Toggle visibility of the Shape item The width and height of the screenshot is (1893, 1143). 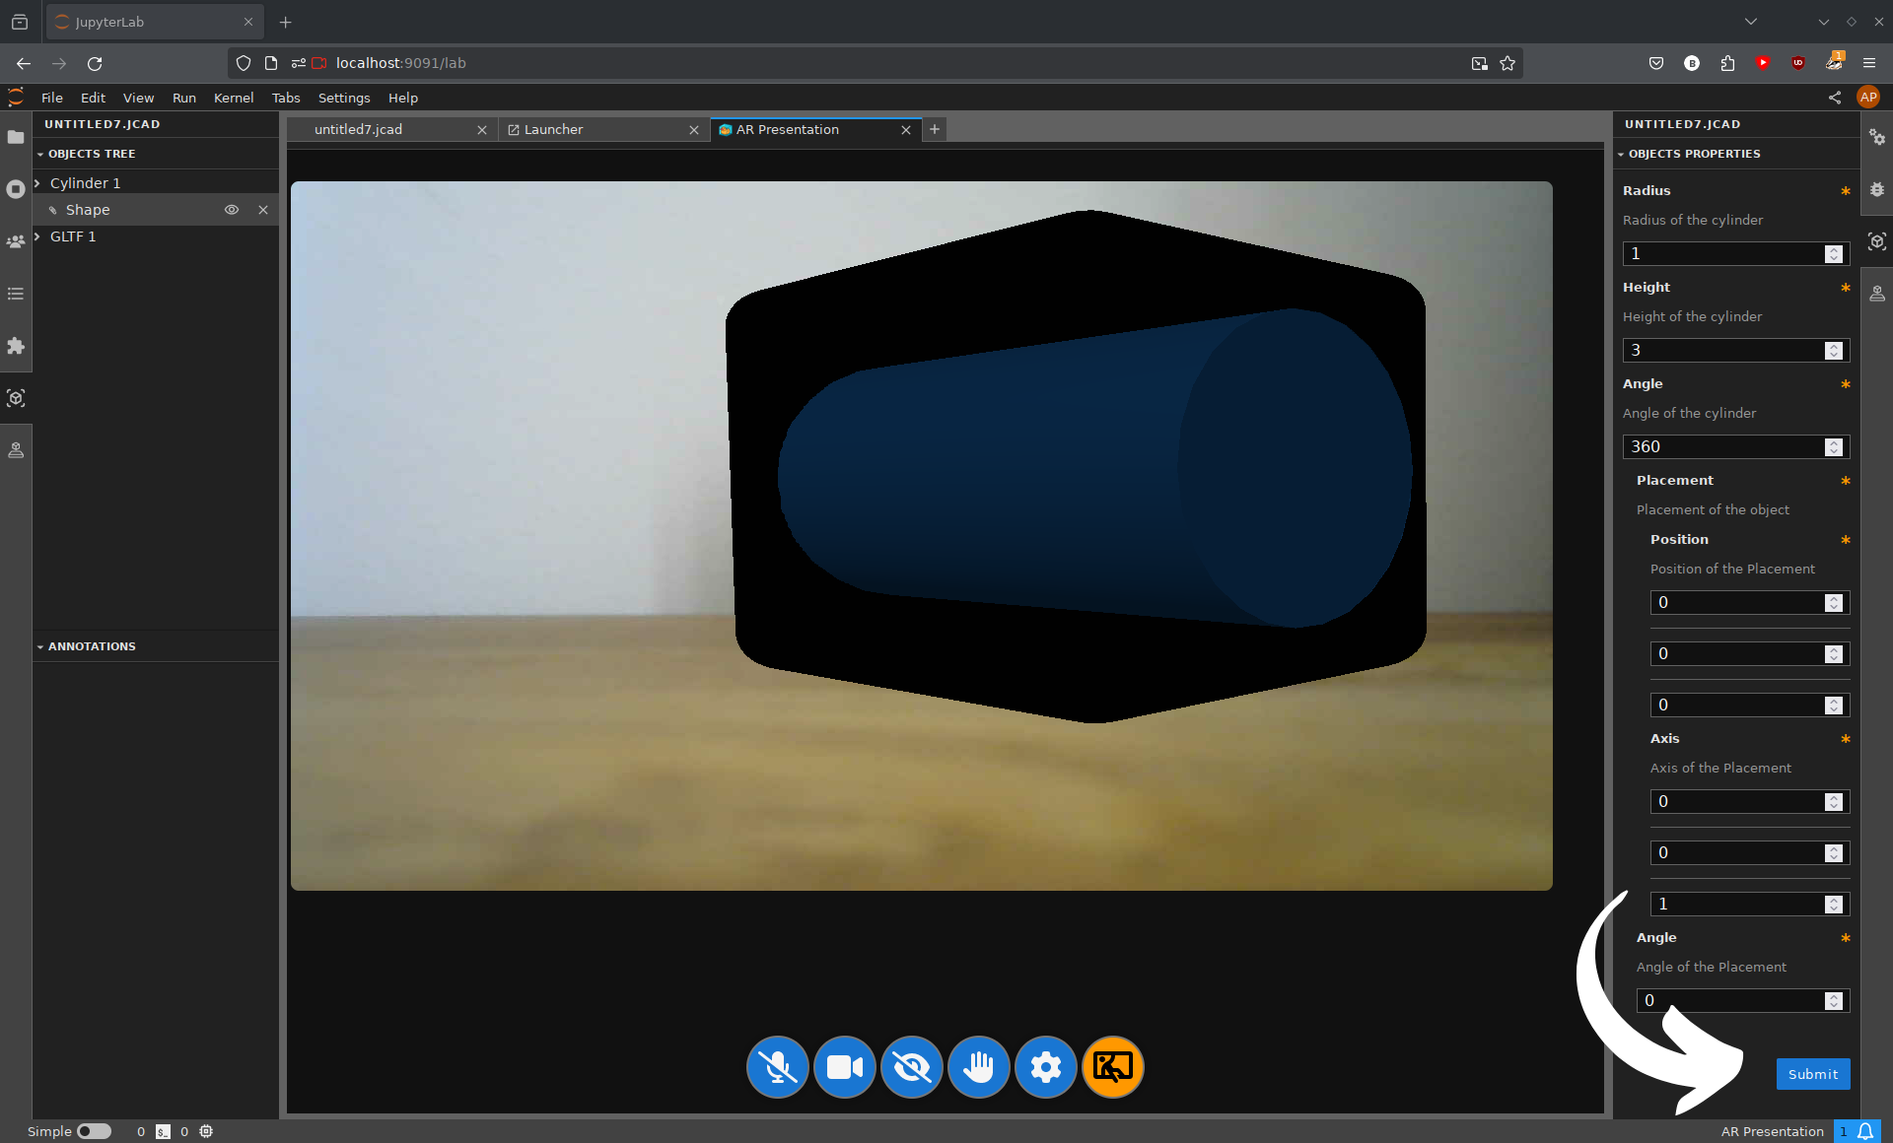pyautogui.click(x=232, y=210)
